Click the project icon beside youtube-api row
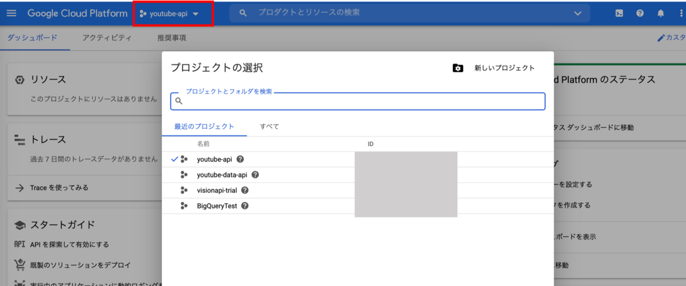The width and height of the screenshot is (686, 286). [x=184, y=159]
